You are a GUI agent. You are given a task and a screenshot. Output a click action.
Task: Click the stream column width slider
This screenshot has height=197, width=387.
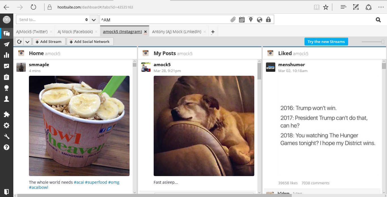(x=373, y=42)
